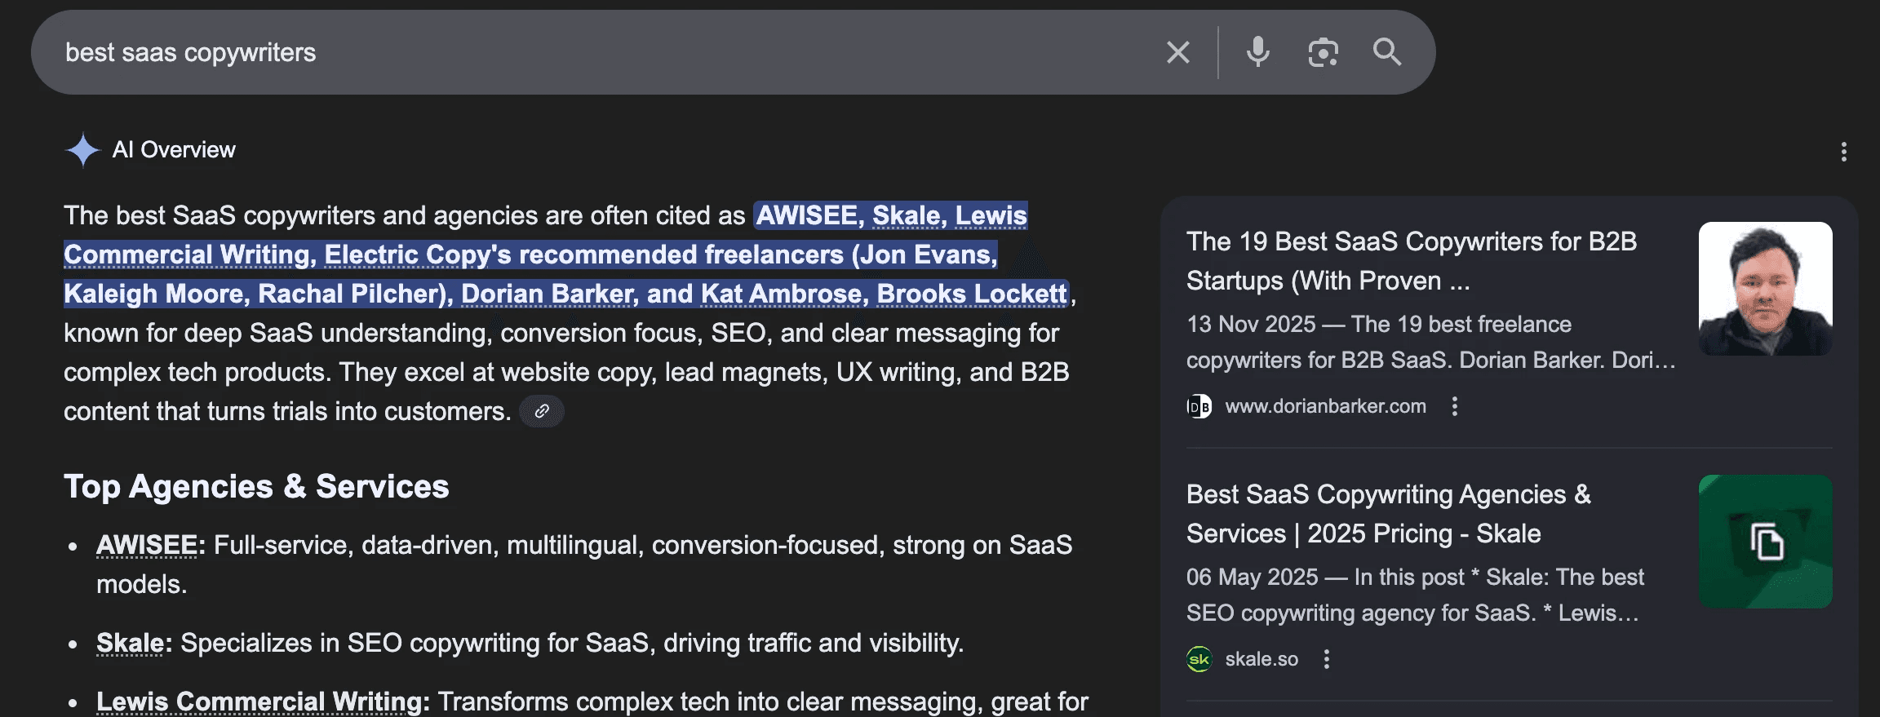Image resolution: width=1880 pixels, height=717 pixels.
Task: Click the Dorian Barker site favicon
Action: tap(1199, 406)
